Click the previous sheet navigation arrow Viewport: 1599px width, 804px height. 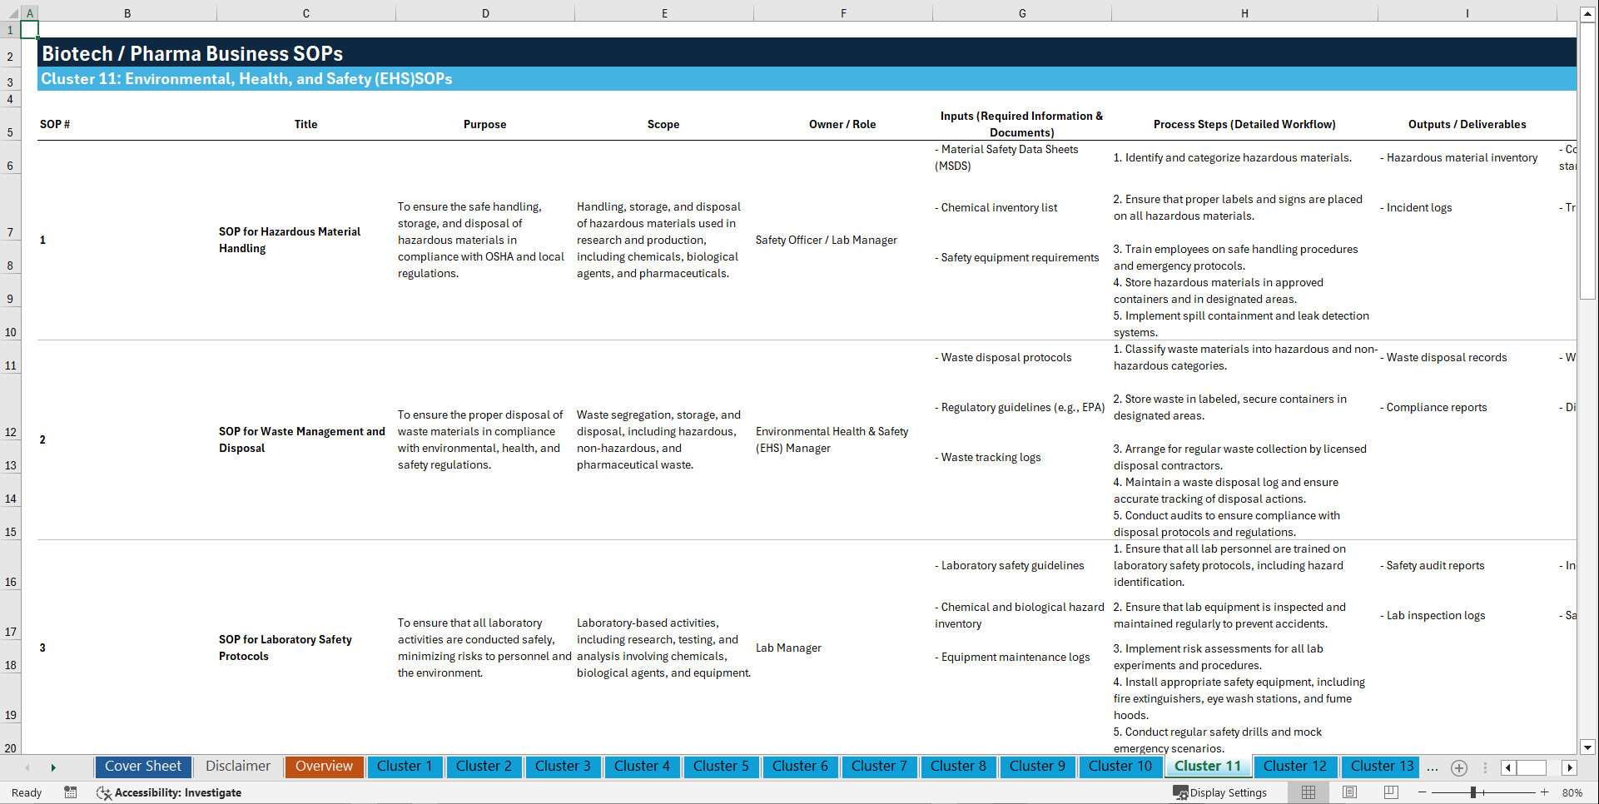[x=27, y=767]
